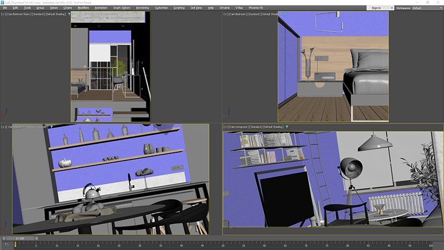Click frame 75 on the timeline
444x250 pixels.
coord(327,246)
